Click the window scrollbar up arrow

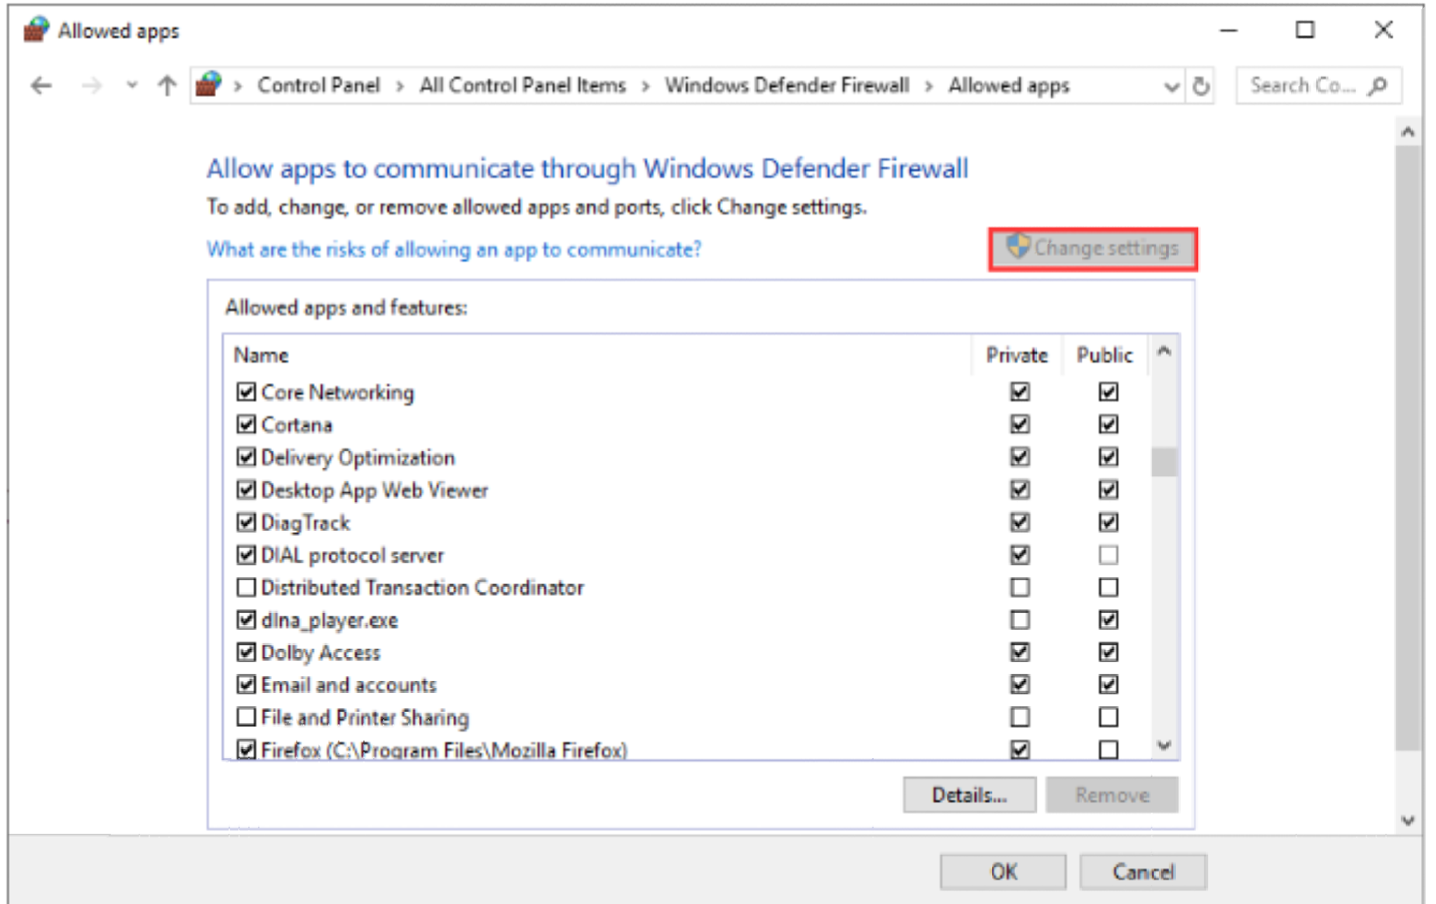1408,132
